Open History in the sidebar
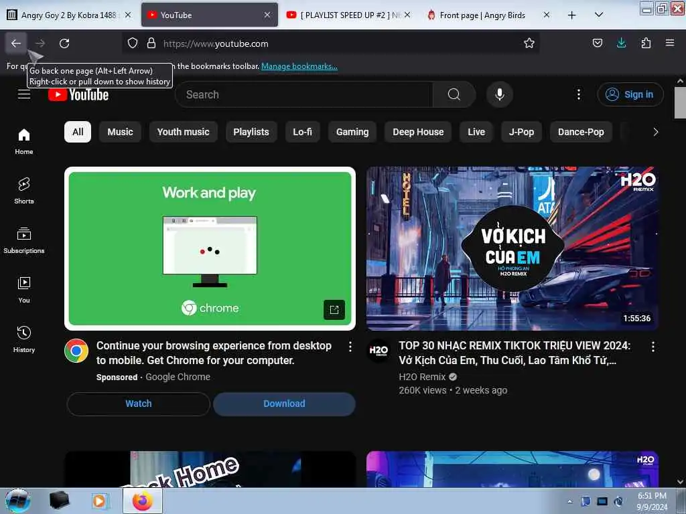 [x=24, y=339]
